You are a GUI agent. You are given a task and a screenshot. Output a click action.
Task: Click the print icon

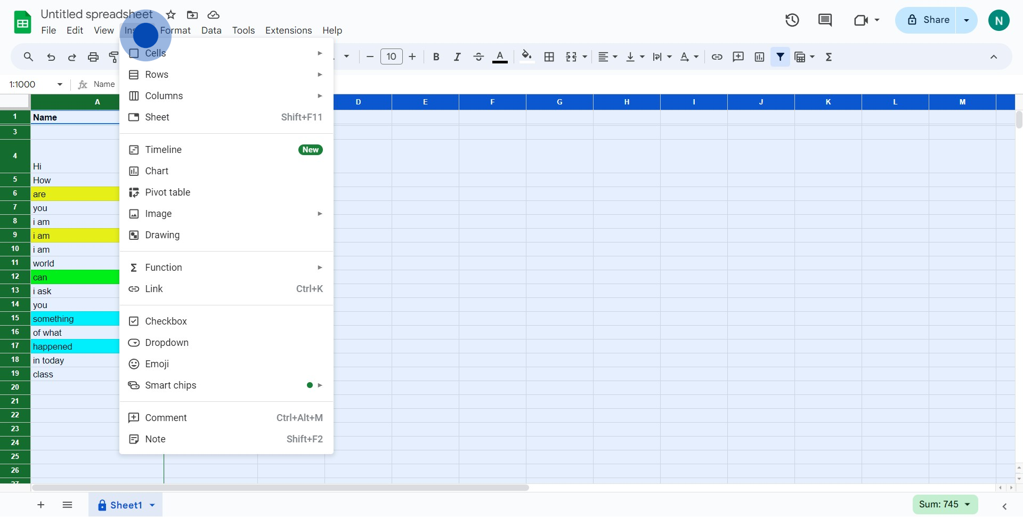coord(93,57)
